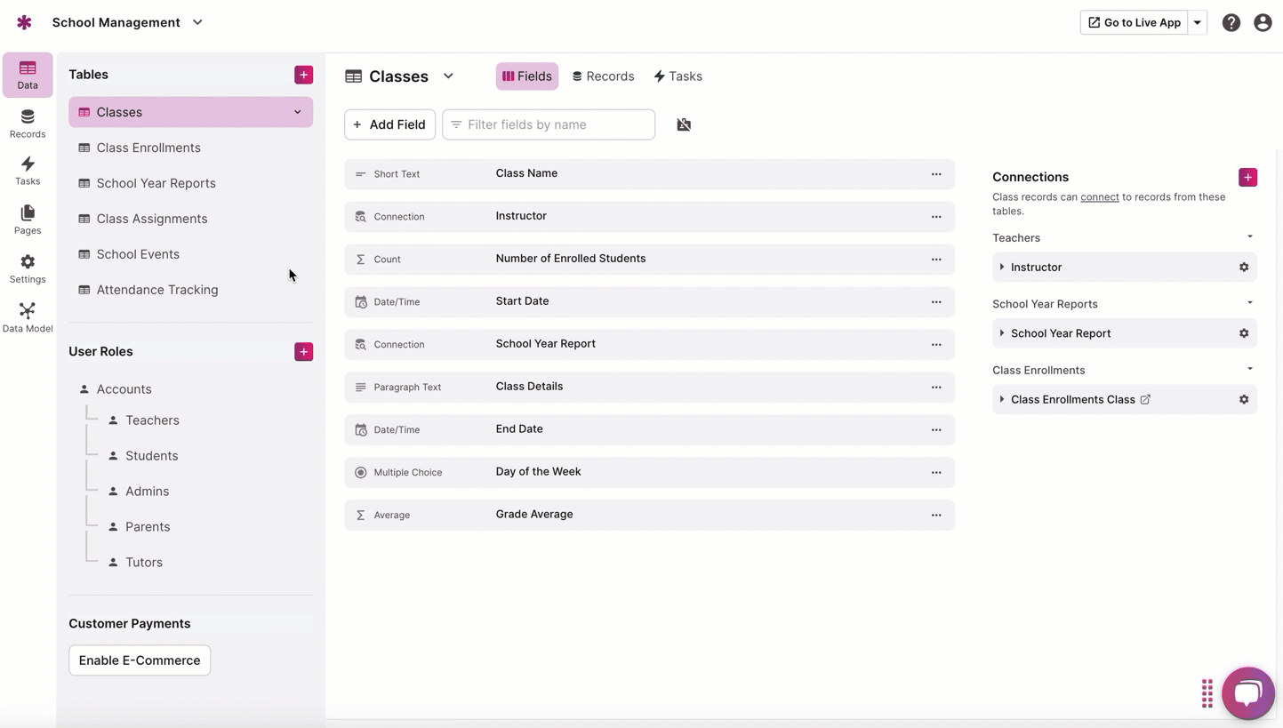Click the help question mark icon
Image resolution: width=1283 pixels, height=728 pixels.
pos(1231,23)
